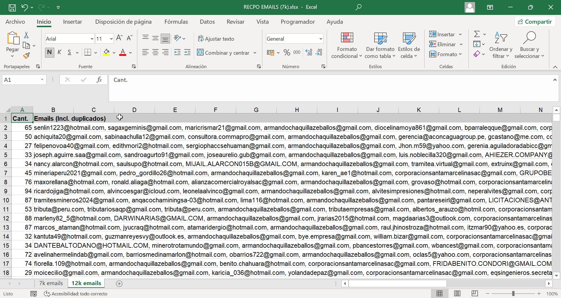Click the Copiar formato paintbrush
The image size is (561, 298).
[26, 56]
